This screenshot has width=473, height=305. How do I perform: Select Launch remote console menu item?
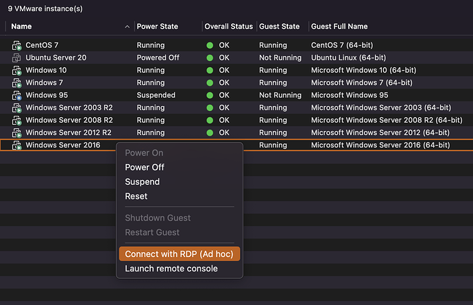[x=171, y=269]
